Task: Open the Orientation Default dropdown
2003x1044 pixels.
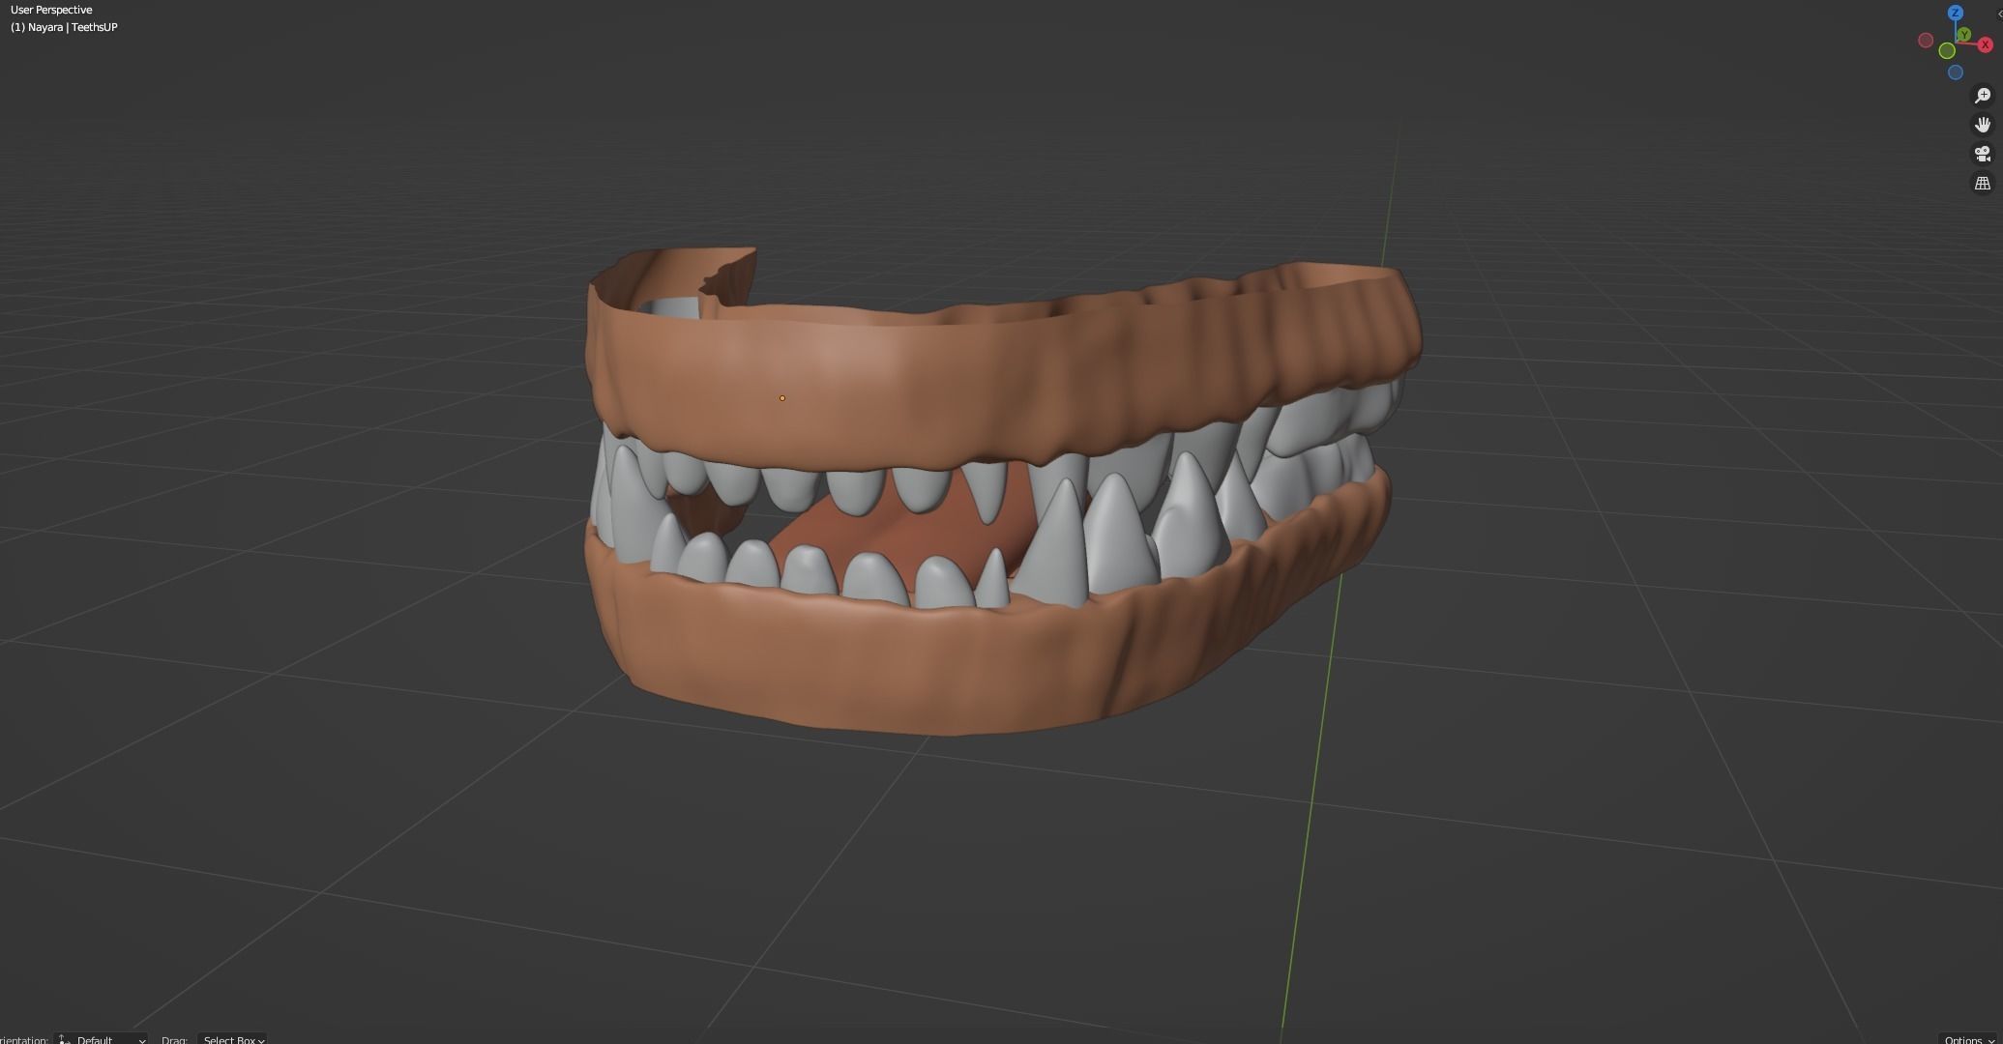Action: (x=102, y=1039)
